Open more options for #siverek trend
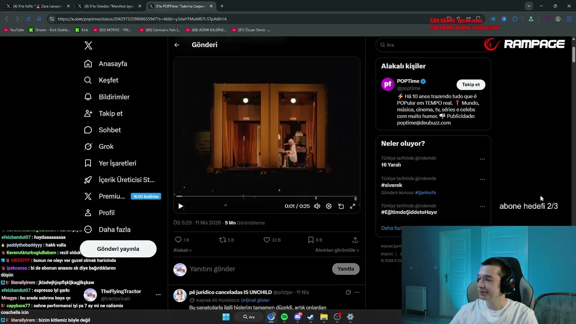576x324 pixels. tap(482, 179)
